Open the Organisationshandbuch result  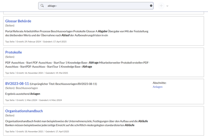point(24,111)
